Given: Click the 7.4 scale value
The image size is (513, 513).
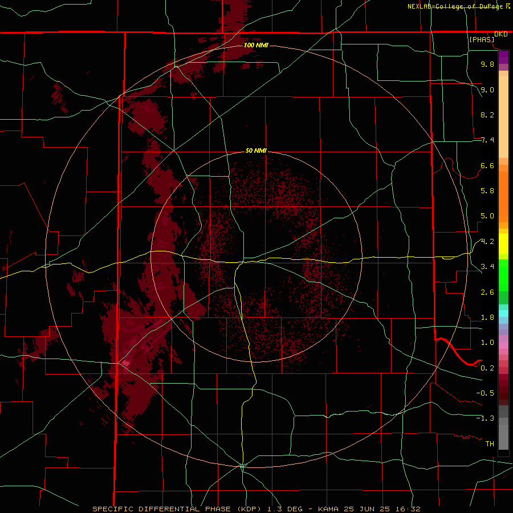Looking at the screenshot, I should pos(487,140).
